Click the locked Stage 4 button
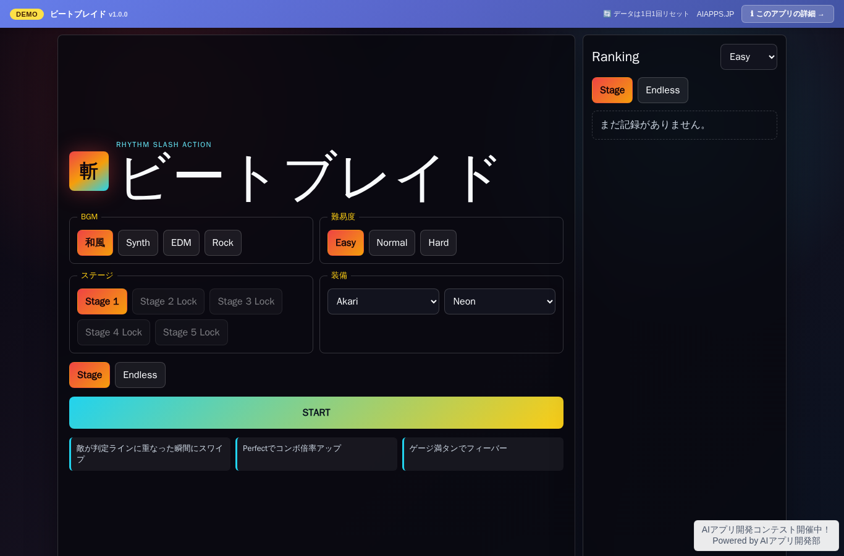Image resolution: width=844 pixels, height=556 pixels. [x=114, y=332]
